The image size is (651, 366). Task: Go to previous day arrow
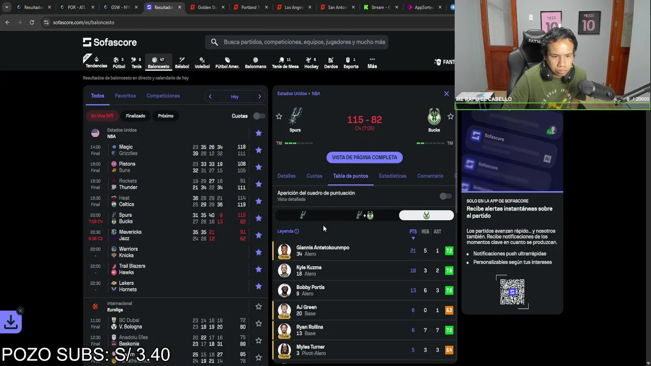tap(210, 97)
